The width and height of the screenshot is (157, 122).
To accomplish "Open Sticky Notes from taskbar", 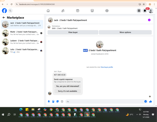I will pos(27,109).
